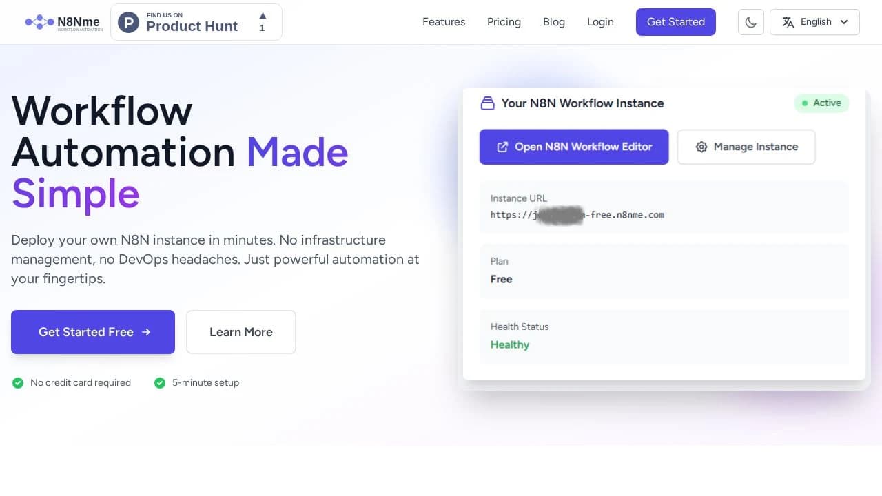Screen dimensions: 882x496
Task: Open the Blog link
Action: pos(553,22)
